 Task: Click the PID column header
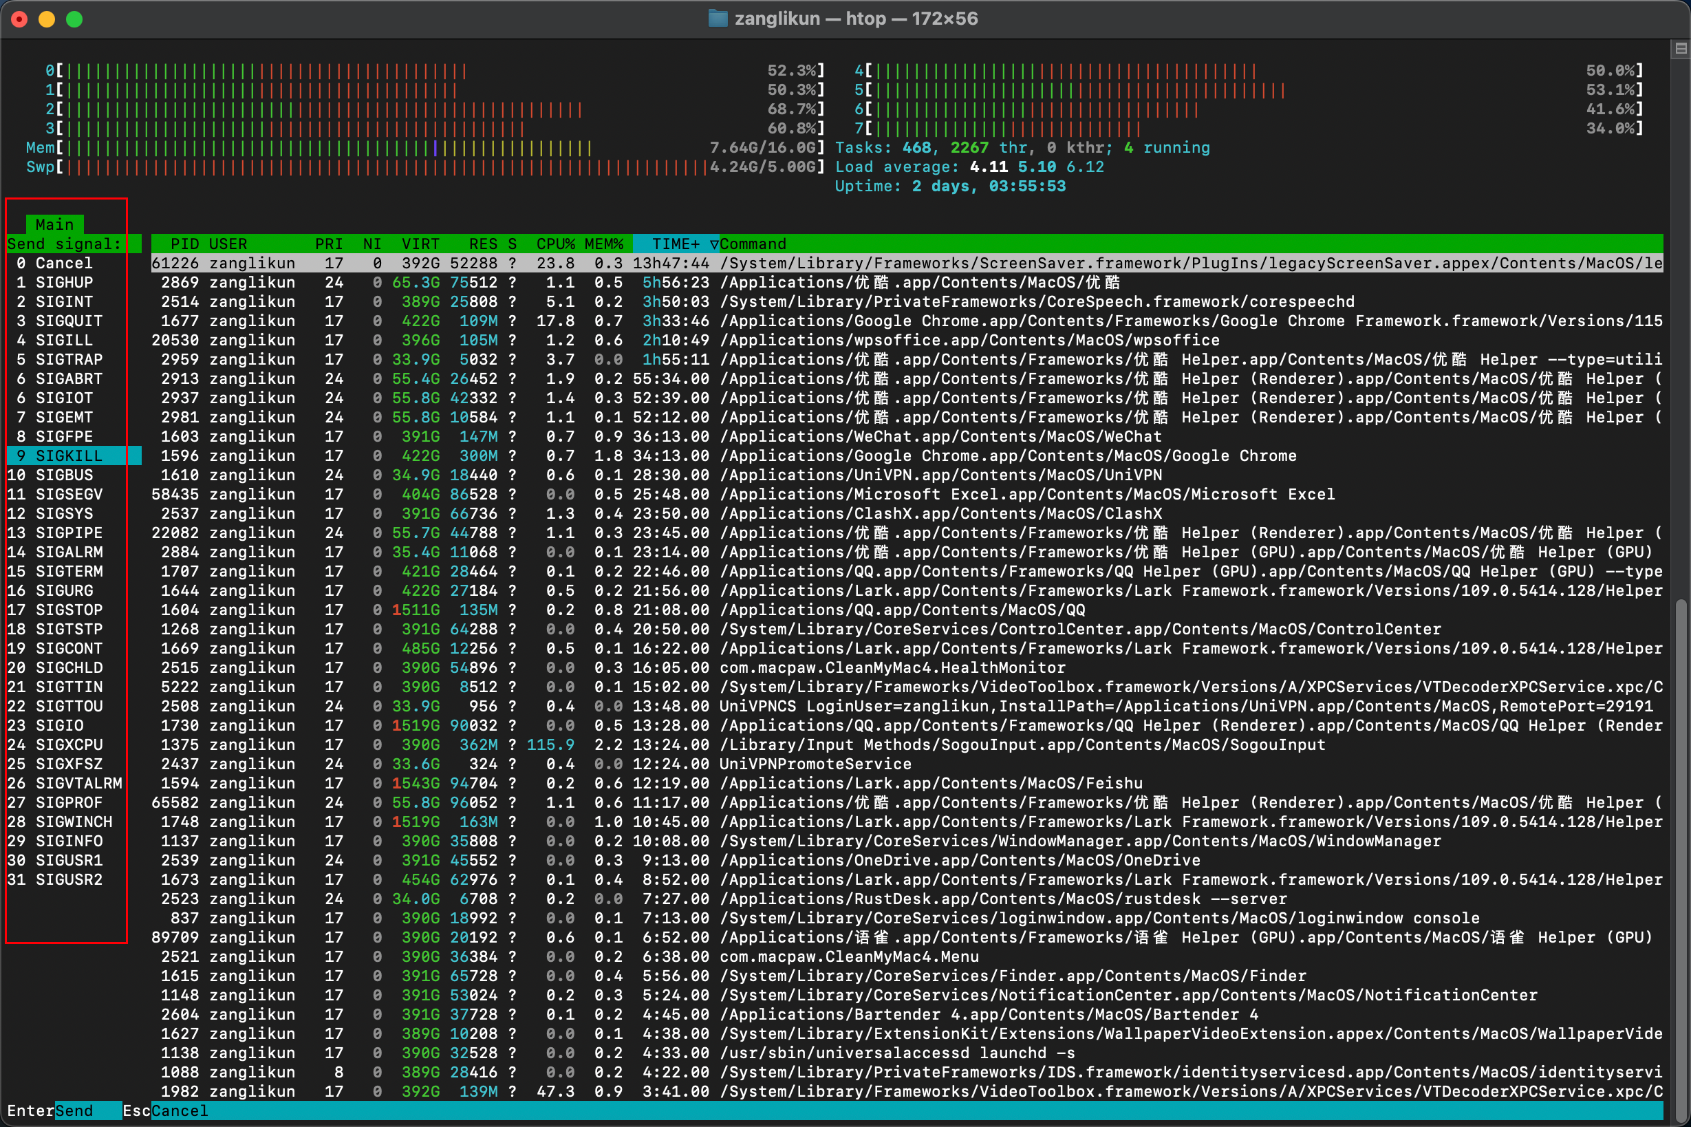(x=184, y=244)
